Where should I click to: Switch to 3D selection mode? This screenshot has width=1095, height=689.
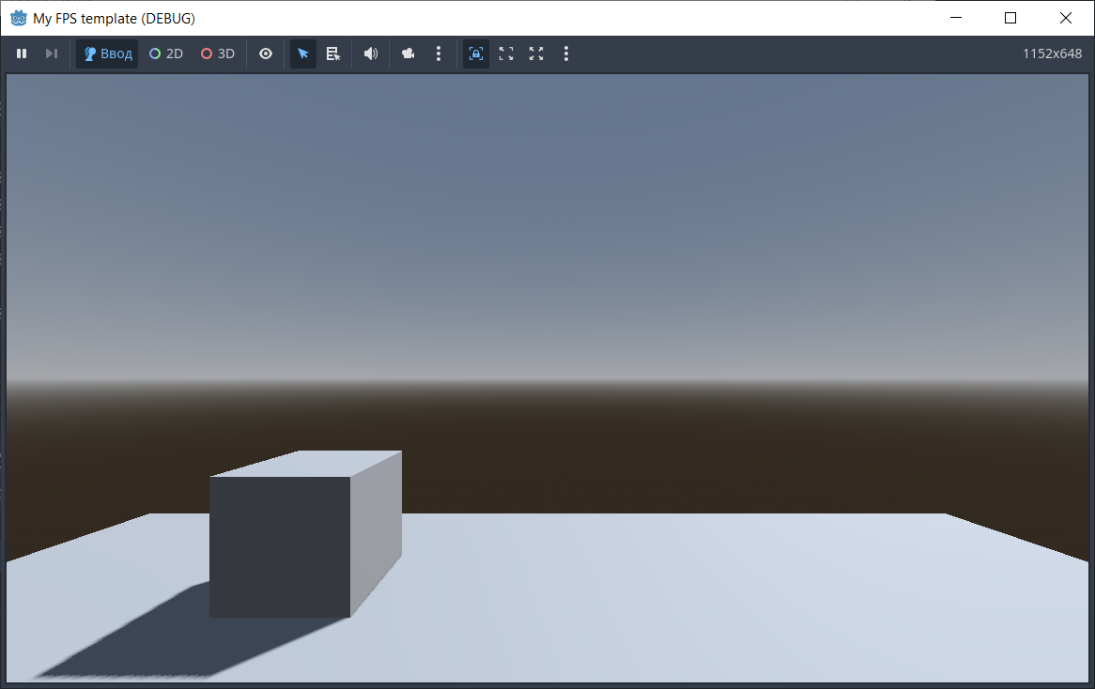218,54
